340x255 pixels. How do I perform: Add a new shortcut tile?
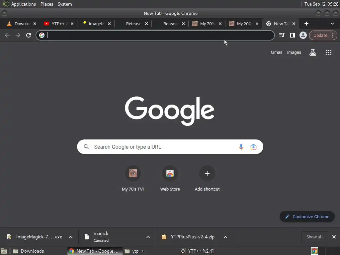[x=207, y=178]
